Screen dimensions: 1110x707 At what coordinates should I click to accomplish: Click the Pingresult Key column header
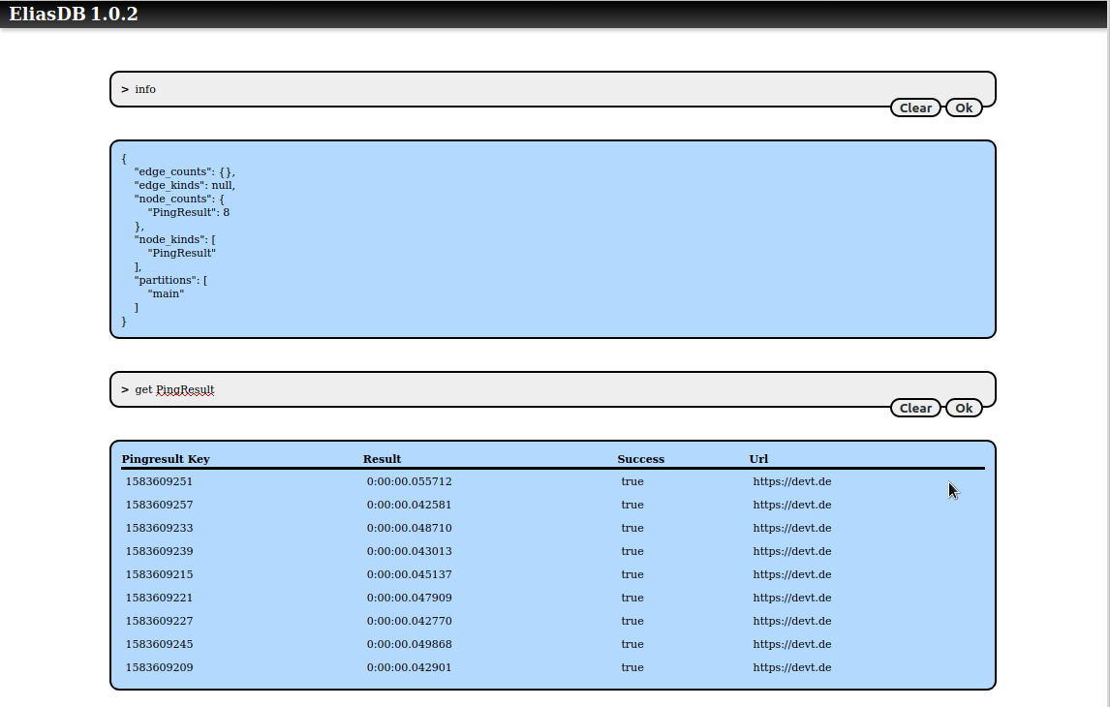(166, 459)
